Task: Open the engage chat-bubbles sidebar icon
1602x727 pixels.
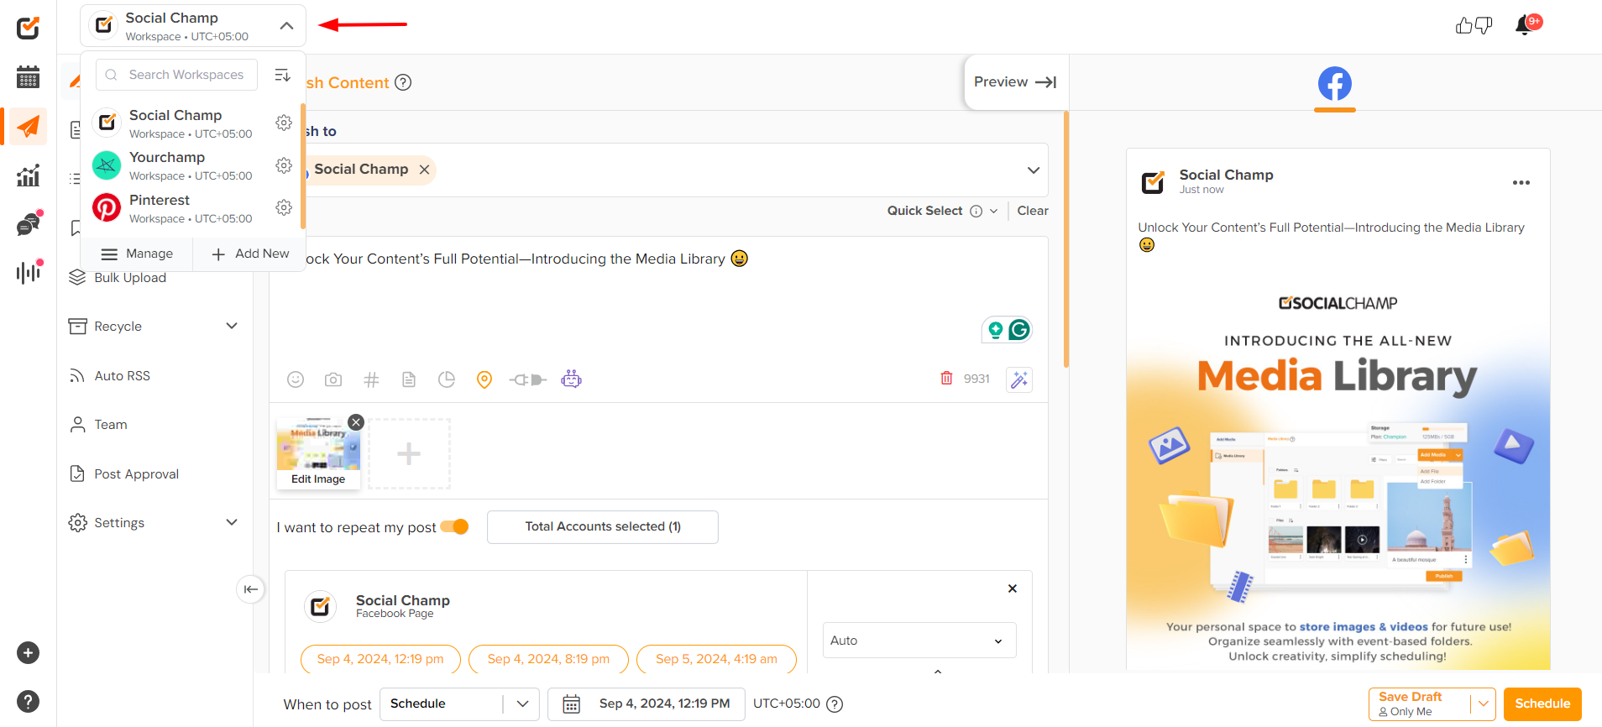Action: (x=29, y=224)
